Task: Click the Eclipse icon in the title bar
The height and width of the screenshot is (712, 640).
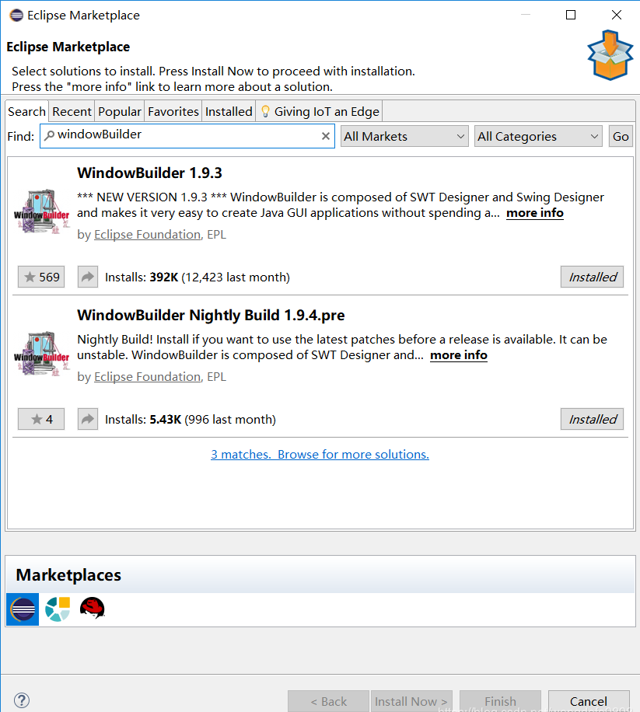Action: coord(16,15)
